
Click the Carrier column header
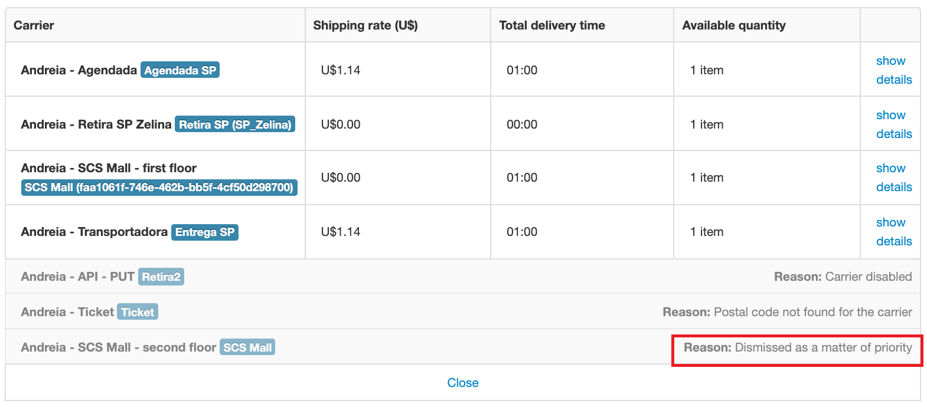tap(34, 25)
